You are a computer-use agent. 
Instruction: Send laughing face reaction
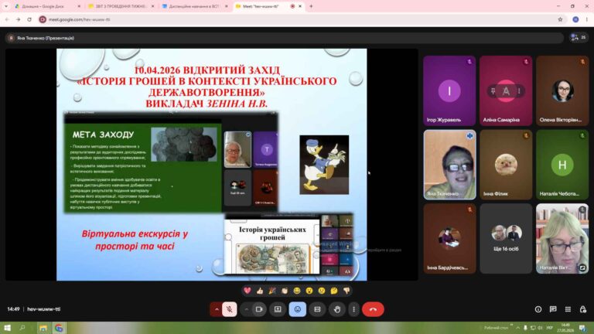click(x=297, y=291)
